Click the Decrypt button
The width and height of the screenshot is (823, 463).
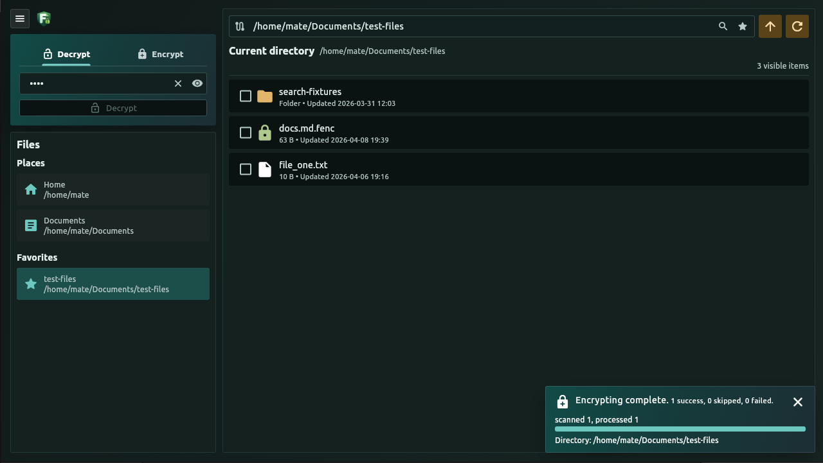[x=113, y=108]
